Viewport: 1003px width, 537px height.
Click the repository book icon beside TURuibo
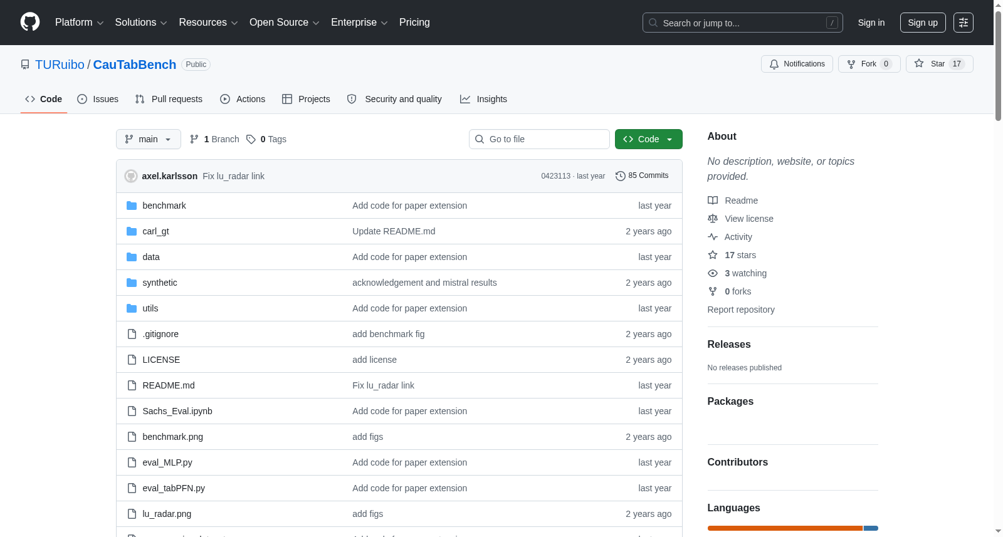click(25, 65)
